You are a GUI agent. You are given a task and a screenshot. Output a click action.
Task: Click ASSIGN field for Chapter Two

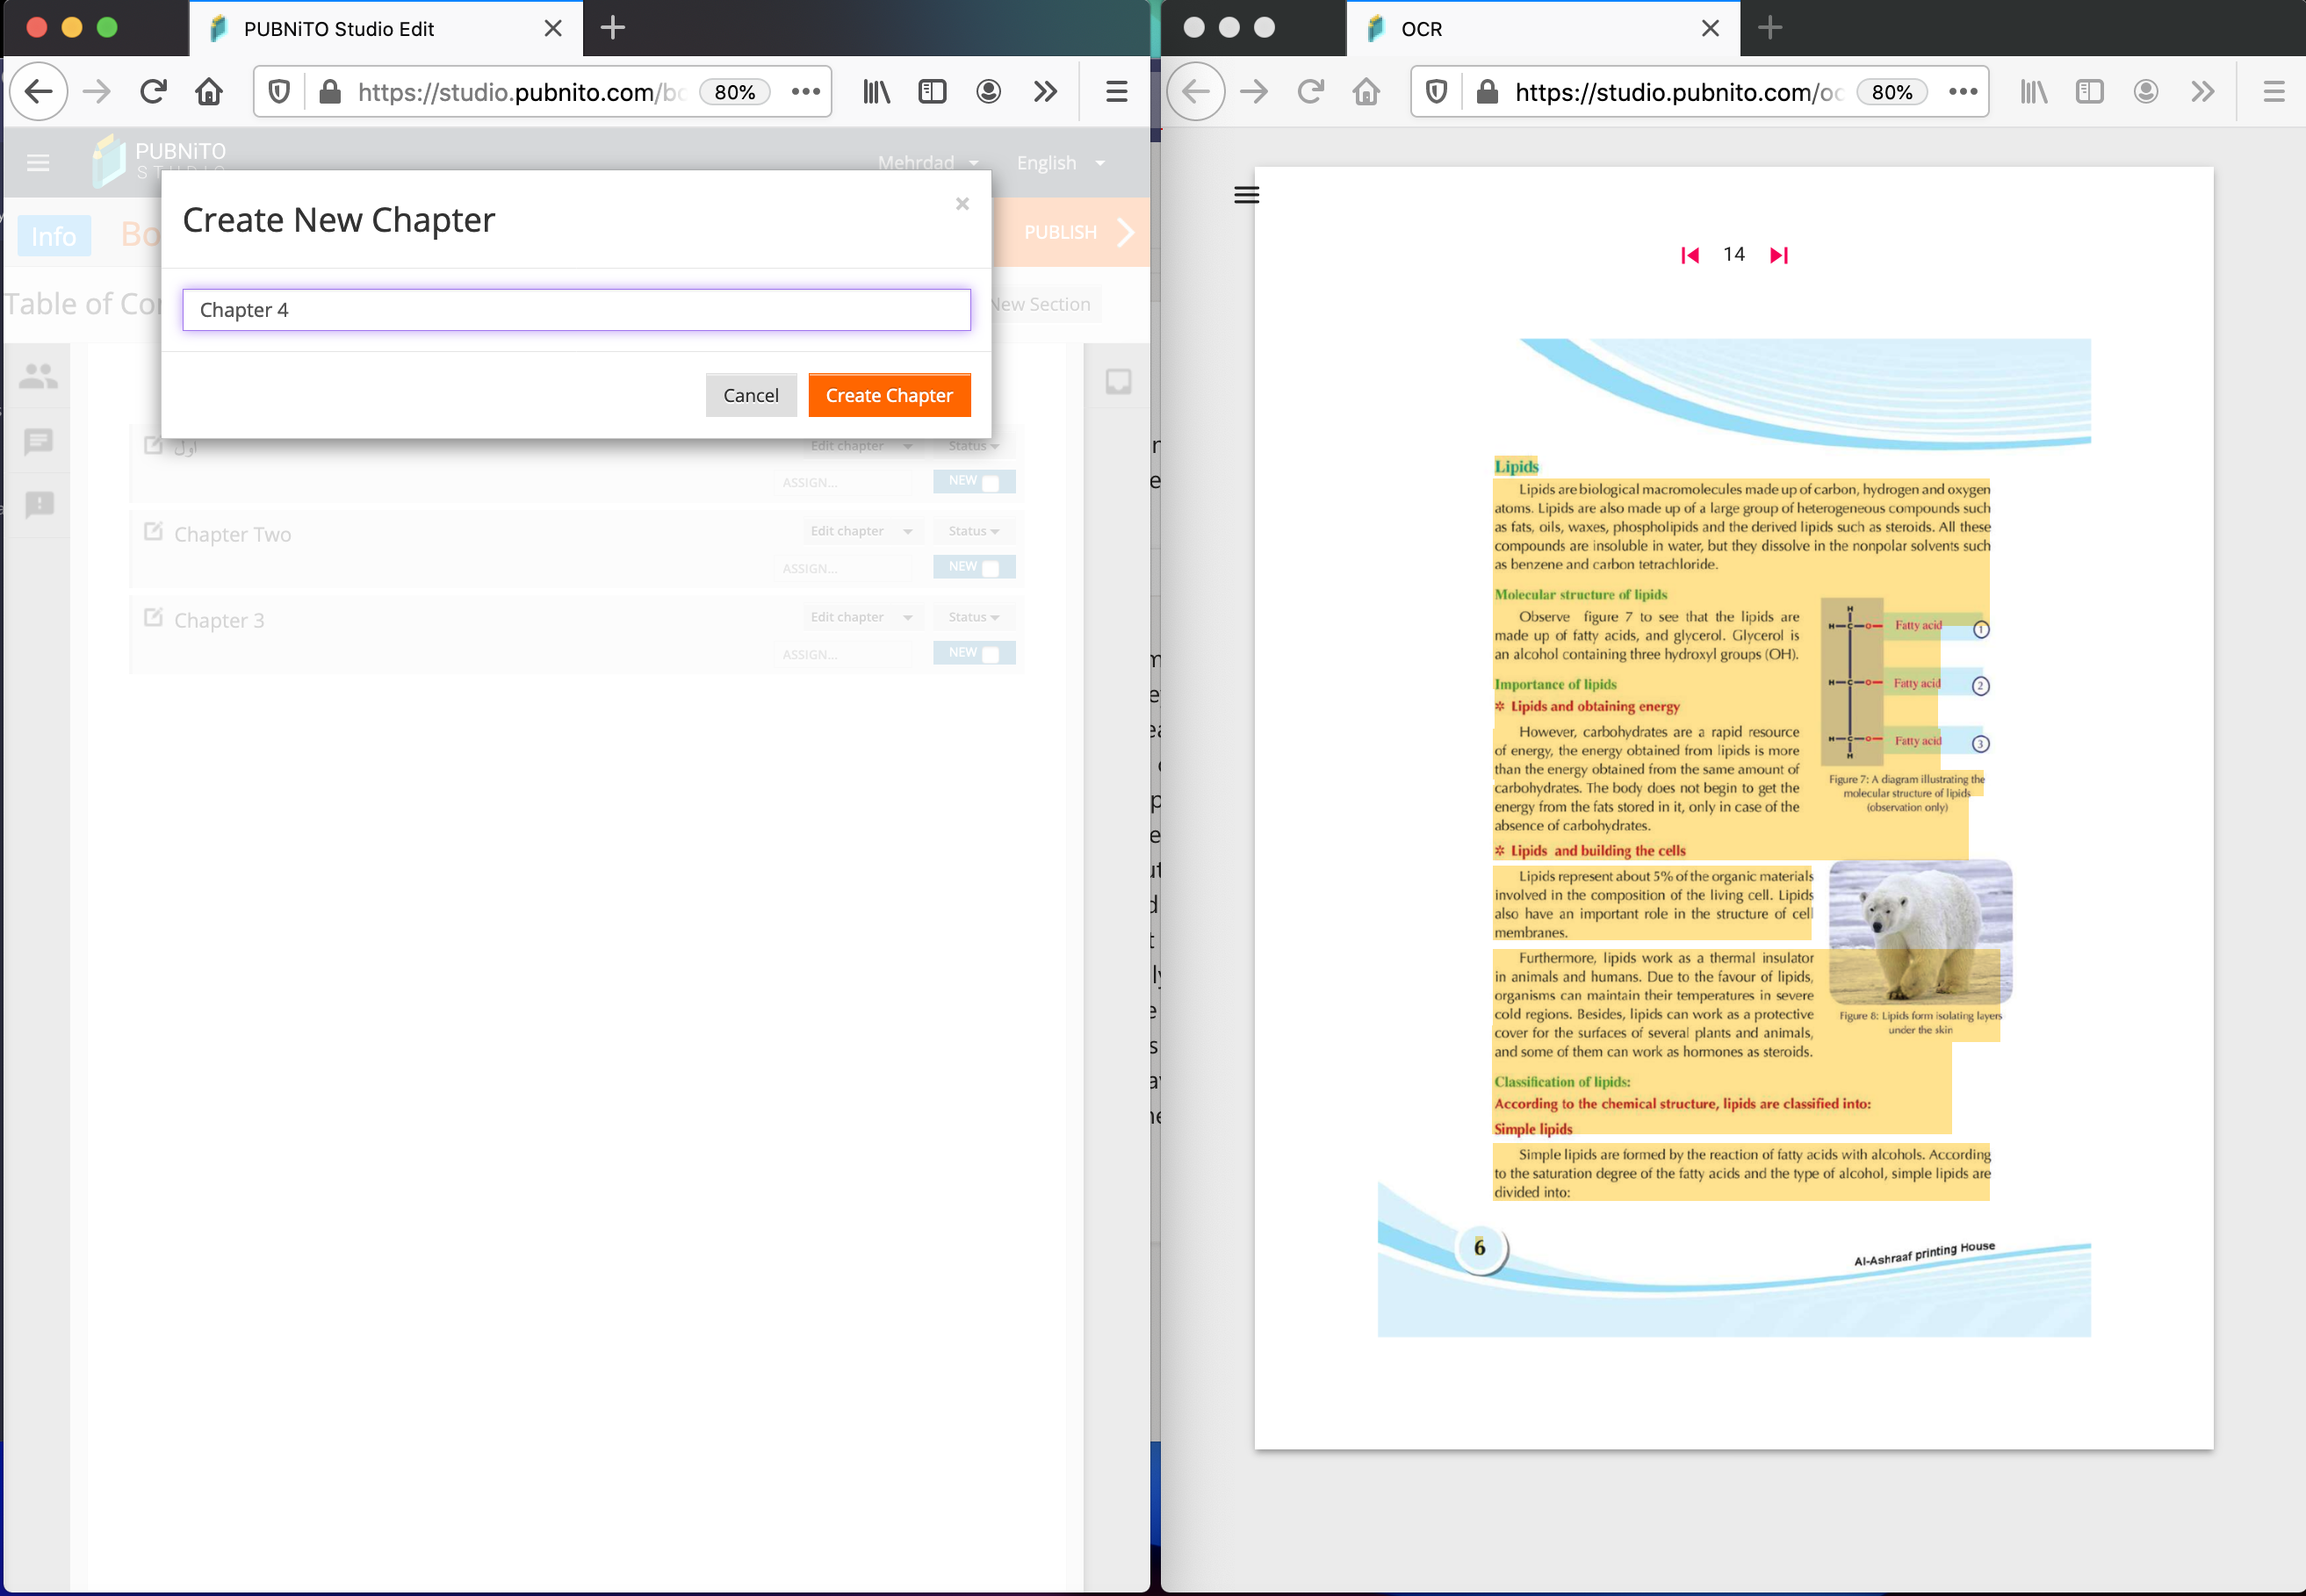(x=843, y=569)
